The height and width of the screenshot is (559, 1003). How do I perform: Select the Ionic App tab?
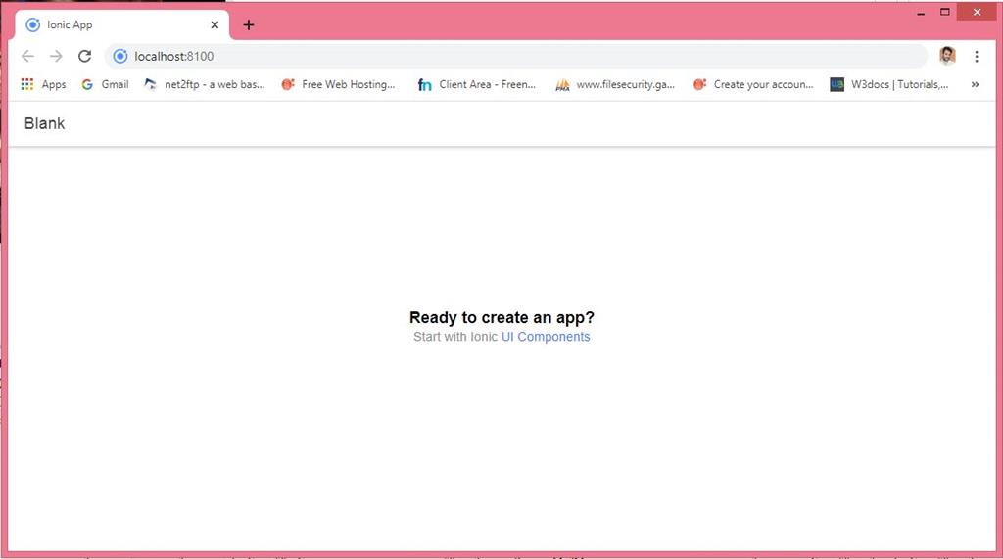121,24
